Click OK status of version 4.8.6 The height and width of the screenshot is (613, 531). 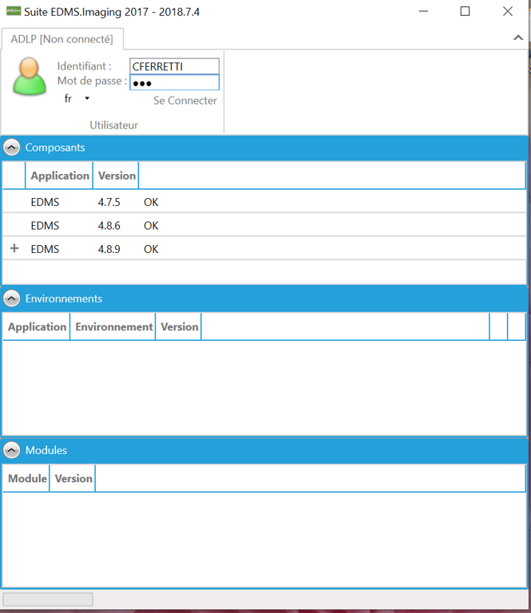pyautogui.click(x=151, y=226)
